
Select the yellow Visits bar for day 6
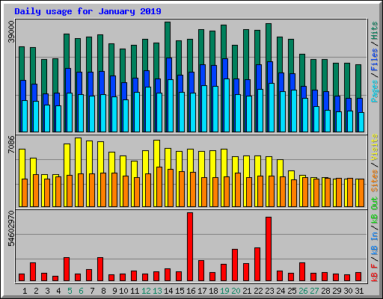(78, 155)
